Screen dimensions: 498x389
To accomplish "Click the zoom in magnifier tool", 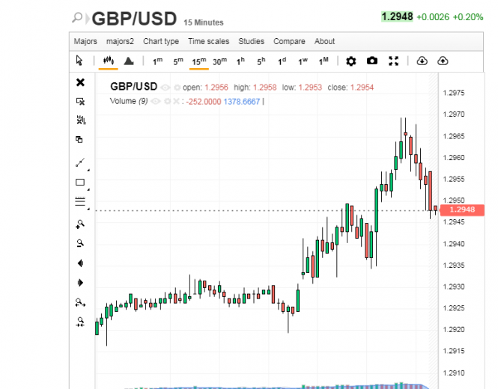I will pos(80,224).
